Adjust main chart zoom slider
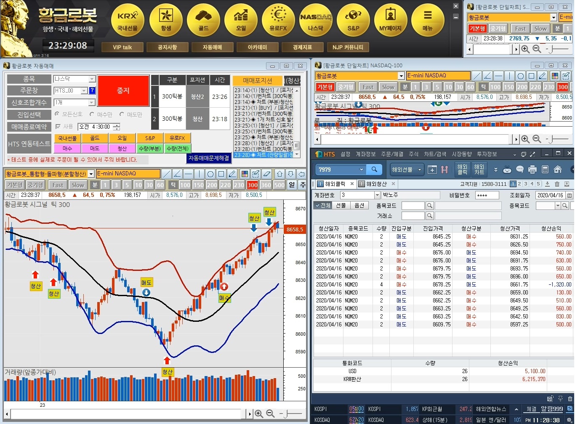The height and width of the screenshot is (424, 575). click(286, 414)
